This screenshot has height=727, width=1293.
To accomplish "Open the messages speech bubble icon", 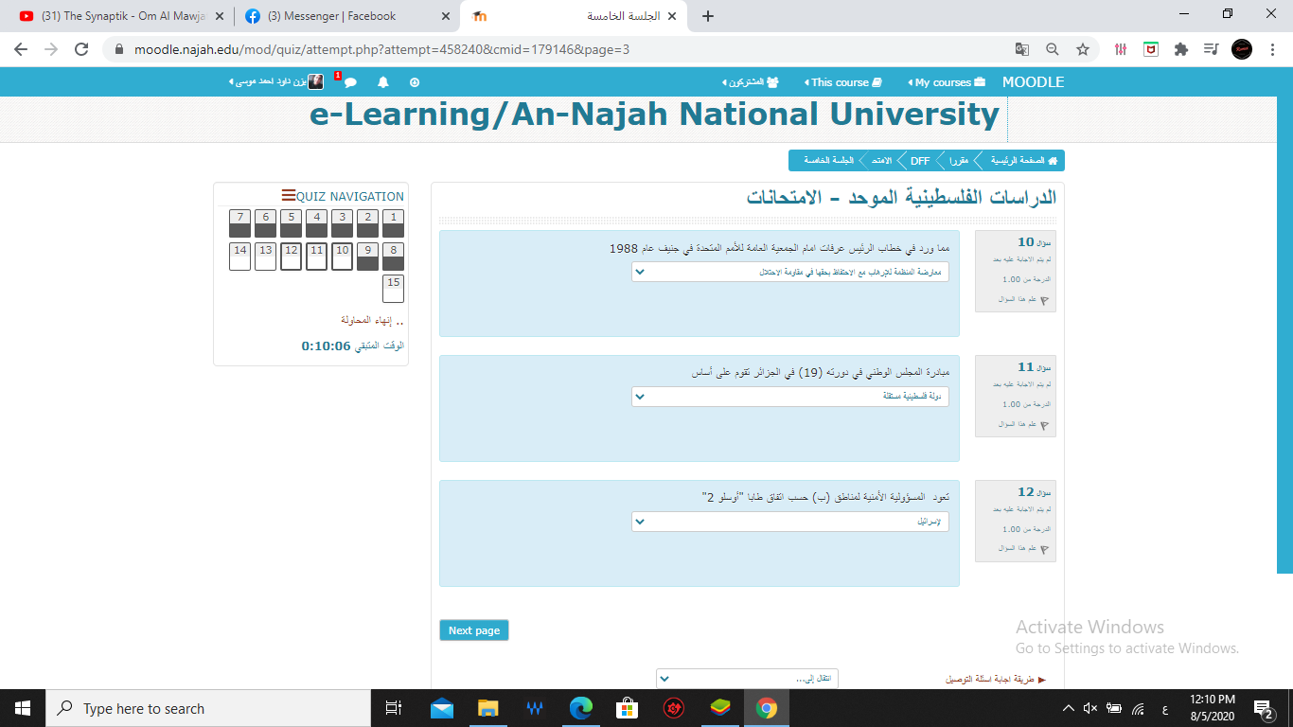I will click(350, 82).
